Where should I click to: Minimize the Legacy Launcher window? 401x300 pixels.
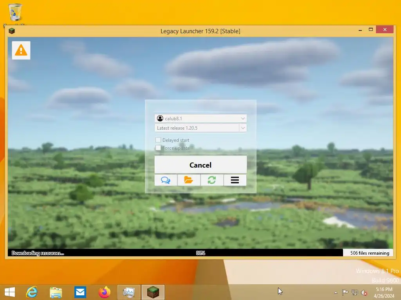click(x=360, y=30)
